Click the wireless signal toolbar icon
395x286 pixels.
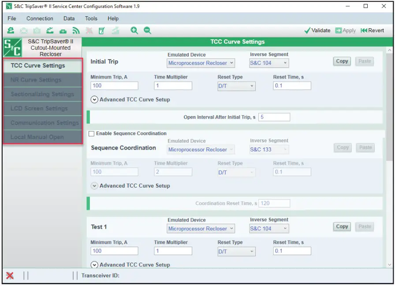[76, 30]
